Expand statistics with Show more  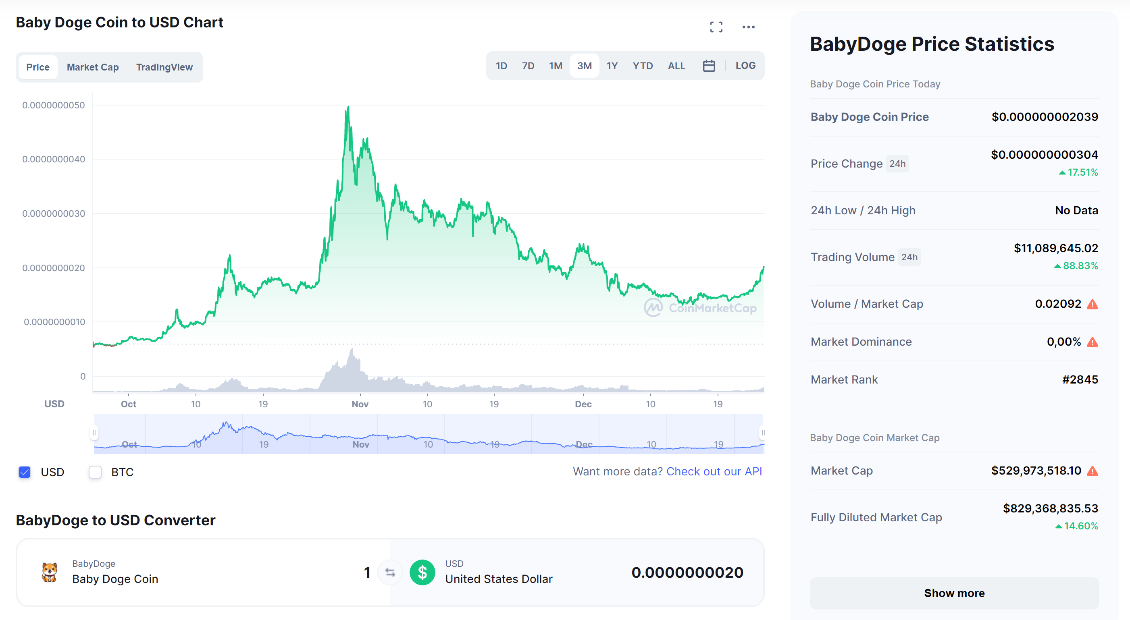click(x=954, y=593)
